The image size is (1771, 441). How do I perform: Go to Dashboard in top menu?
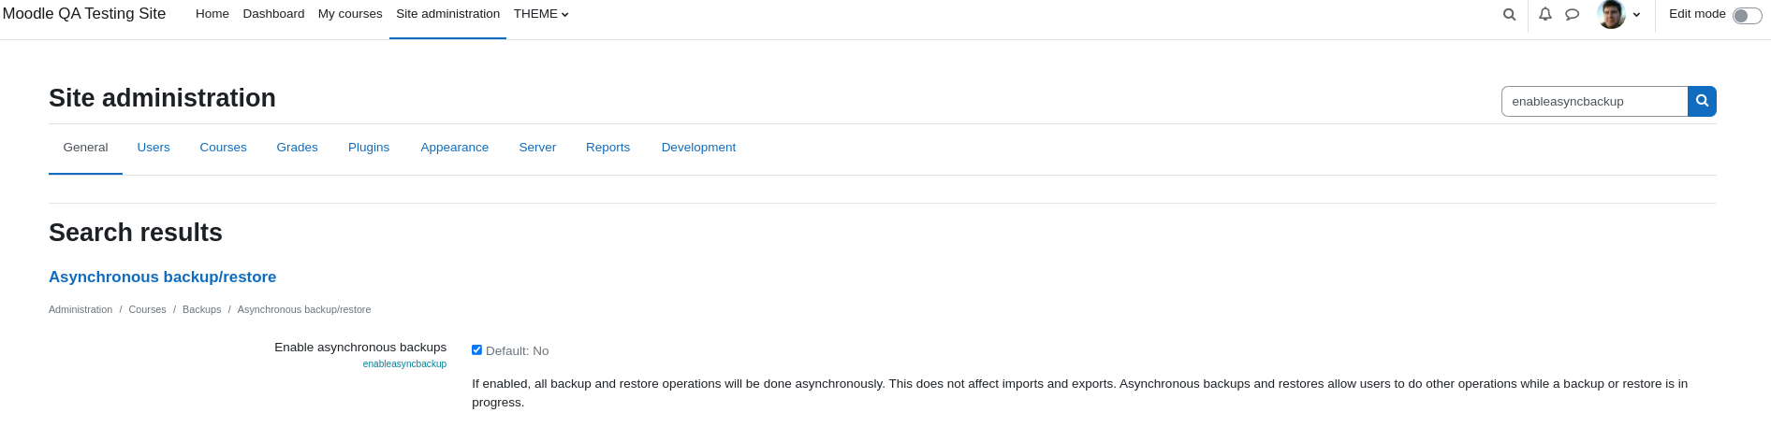273,14
